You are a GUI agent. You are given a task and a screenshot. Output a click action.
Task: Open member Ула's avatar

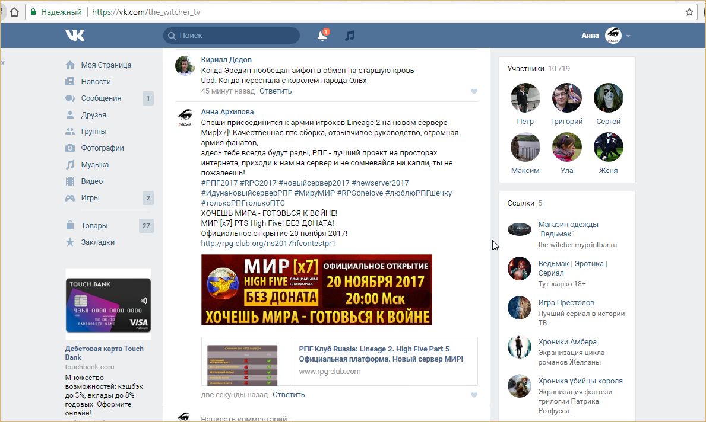[567, 147]
